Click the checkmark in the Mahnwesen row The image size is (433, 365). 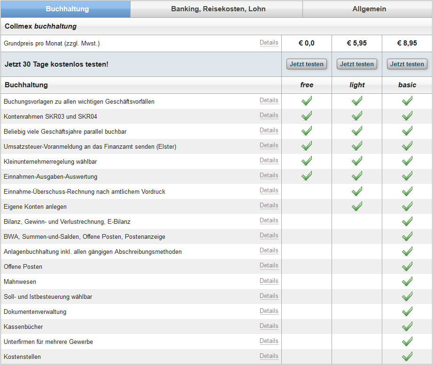[407, 281]
